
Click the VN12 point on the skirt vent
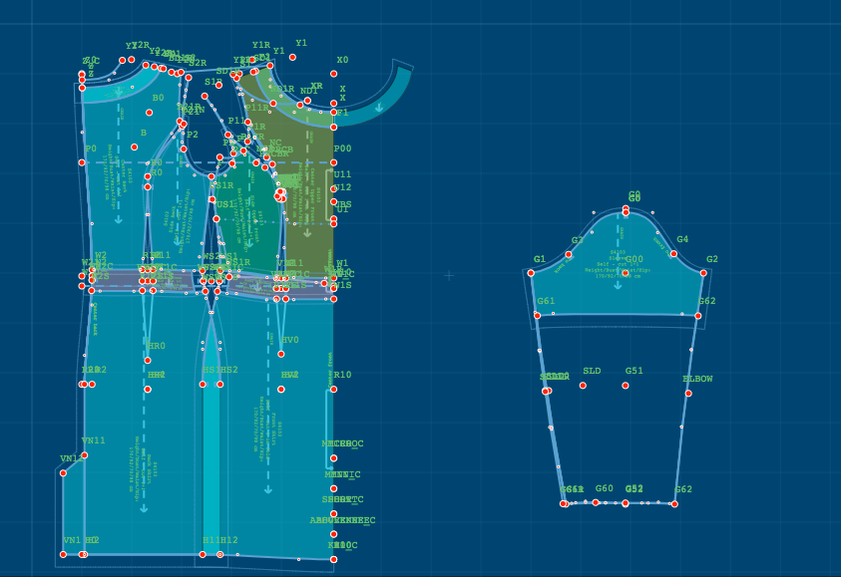coord(63,473)
